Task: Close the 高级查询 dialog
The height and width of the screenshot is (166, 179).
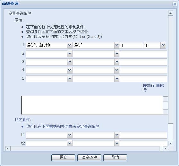Action: click(175, 4)
